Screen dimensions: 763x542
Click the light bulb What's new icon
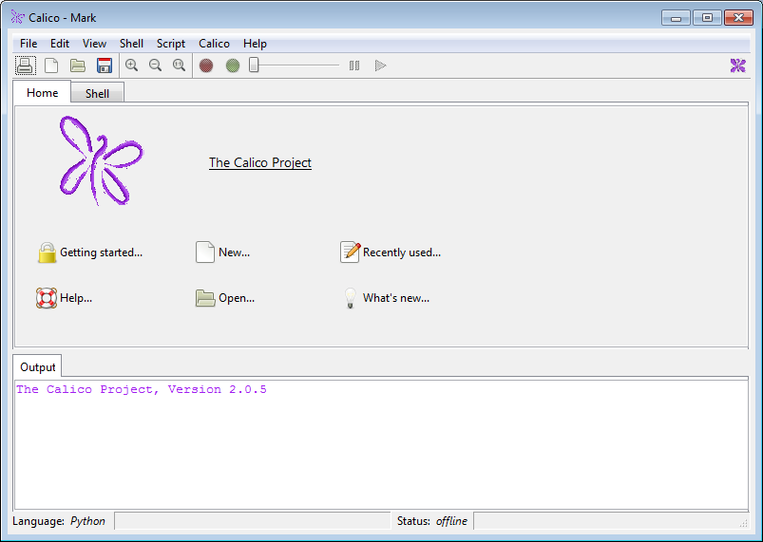pyautogui.click(x=350, y=298)
